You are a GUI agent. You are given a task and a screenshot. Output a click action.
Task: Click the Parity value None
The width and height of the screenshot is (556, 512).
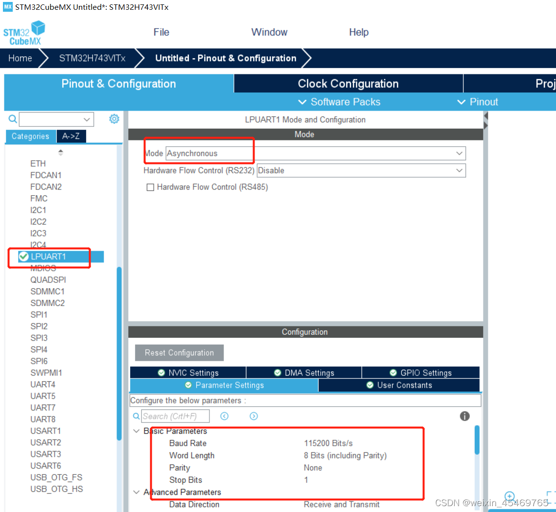pyautogui.click(x=313, y=467)
